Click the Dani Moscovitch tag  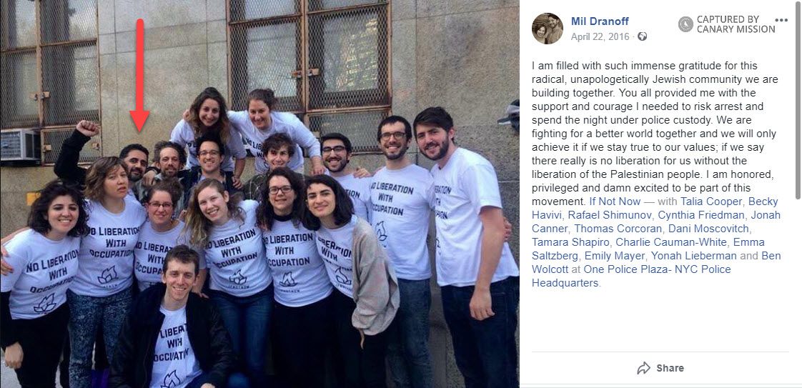pos(708,229)
